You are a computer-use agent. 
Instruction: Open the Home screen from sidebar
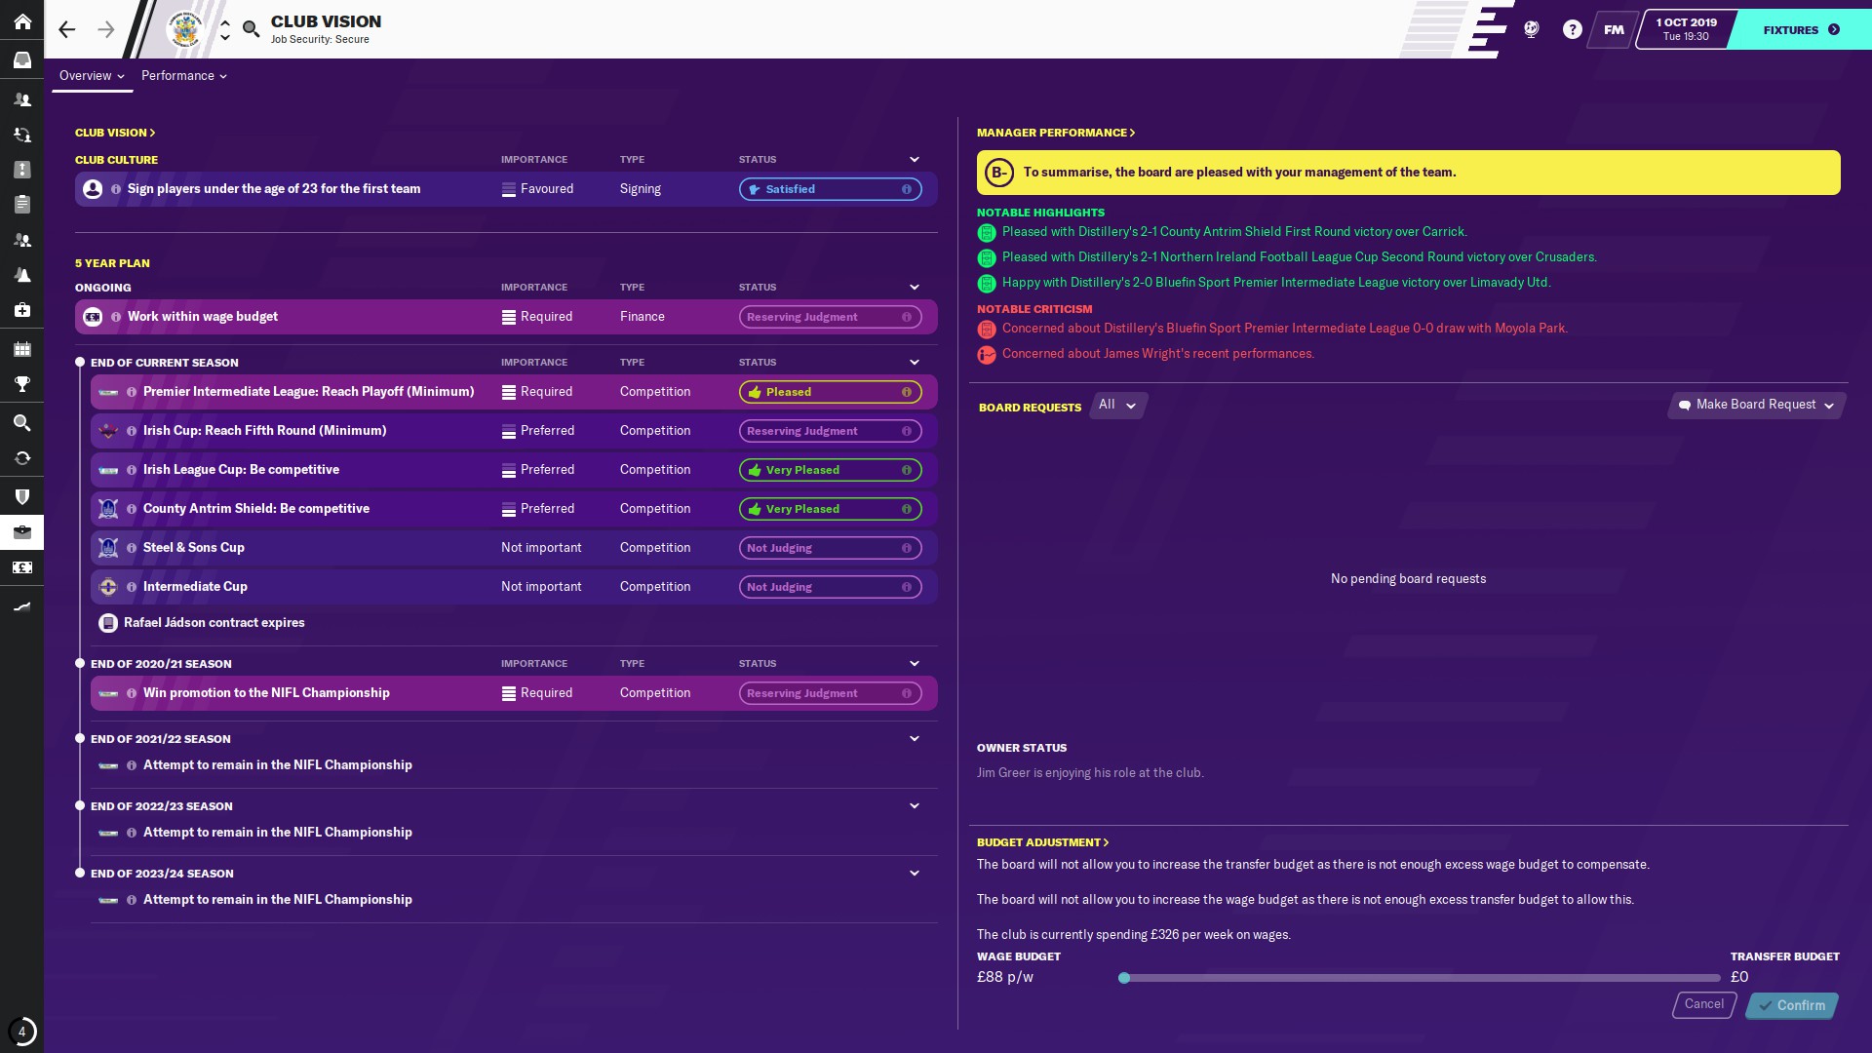(21, 21)
